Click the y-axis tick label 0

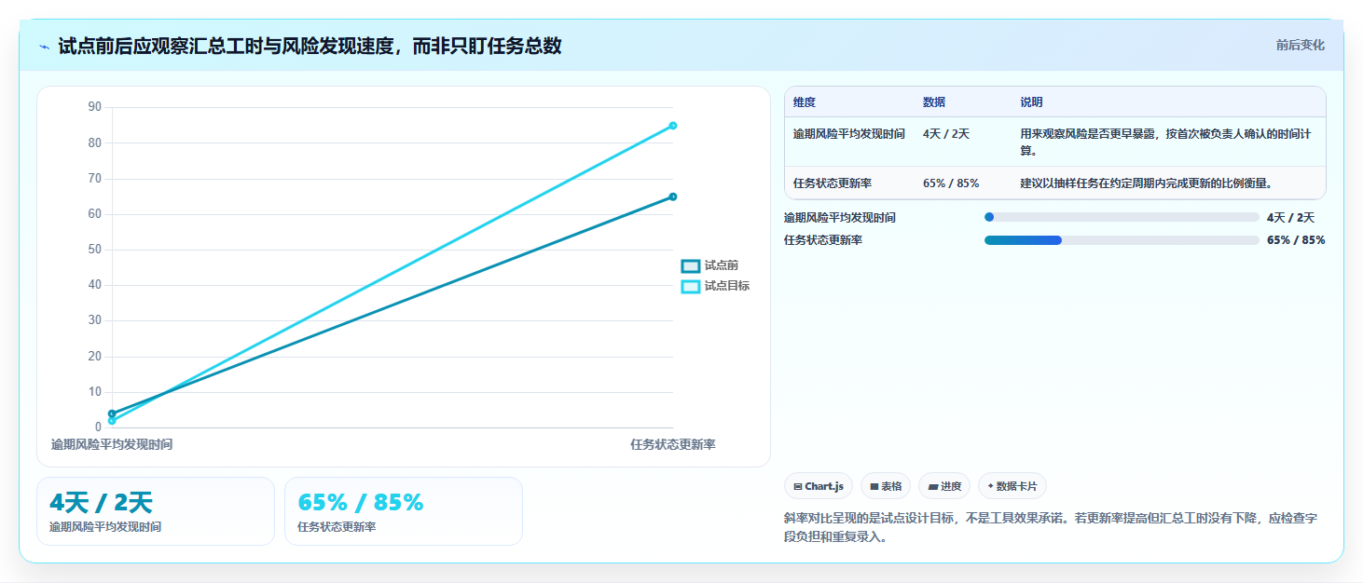click(99, 427)
